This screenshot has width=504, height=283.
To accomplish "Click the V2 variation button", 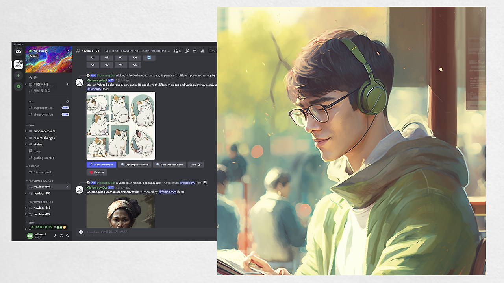I will click(107, 65).
